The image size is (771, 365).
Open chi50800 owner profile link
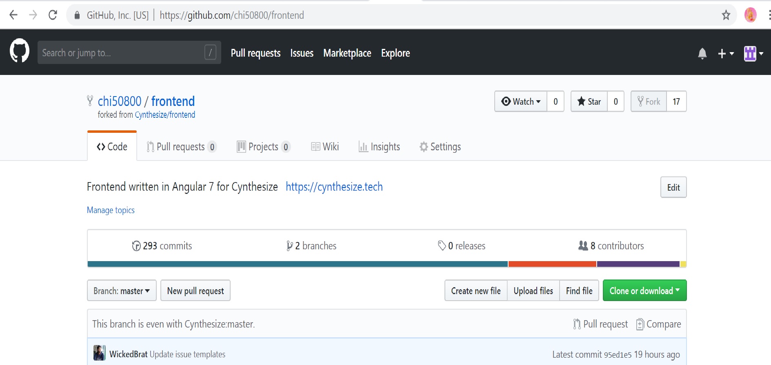pyautogui.click(x=120, y=101)
